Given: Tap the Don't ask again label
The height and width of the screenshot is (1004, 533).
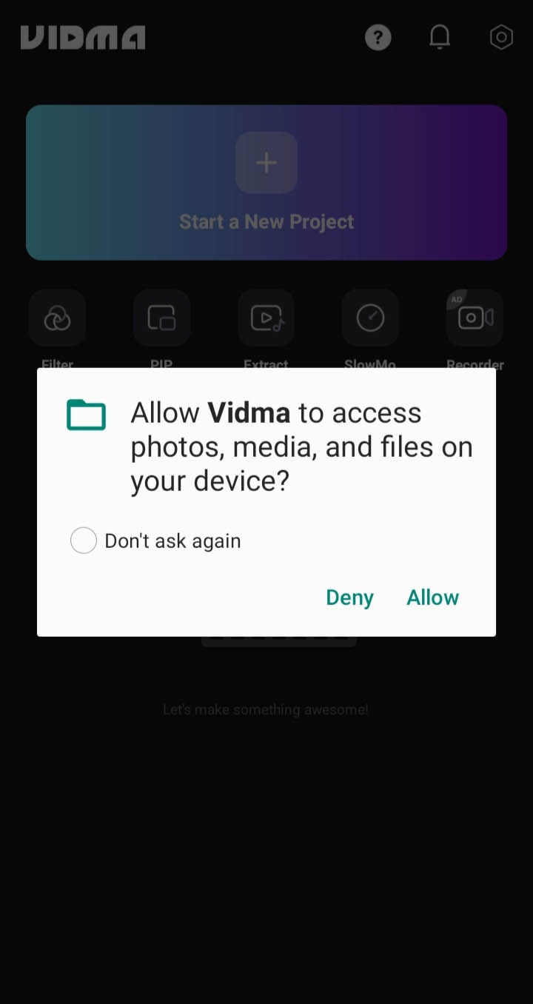Looking at the screenshot, I should tap(172, 541).
